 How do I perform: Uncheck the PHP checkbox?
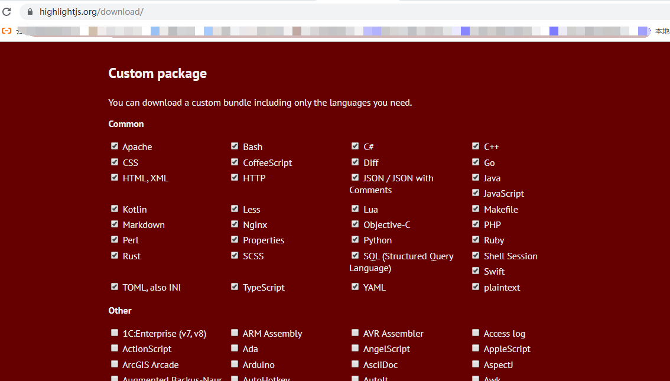coord(476,224)
